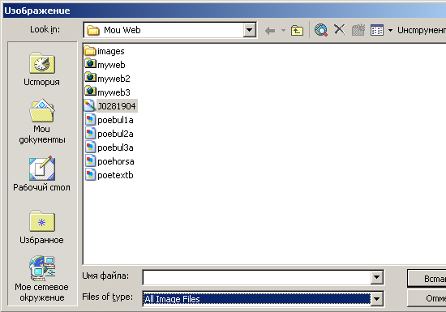Screen dimensions: 446x312
Task: Open Мое сетевое окружение
Action: click(x=42, y=279)
